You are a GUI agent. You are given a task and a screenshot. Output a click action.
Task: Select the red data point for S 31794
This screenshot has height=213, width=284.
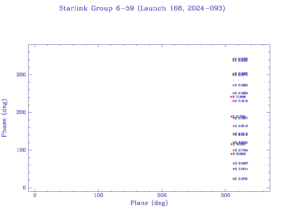[x=234, y=150]
